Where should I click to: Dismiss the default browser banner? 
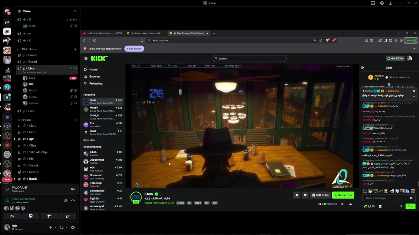[x=414, y=49]
